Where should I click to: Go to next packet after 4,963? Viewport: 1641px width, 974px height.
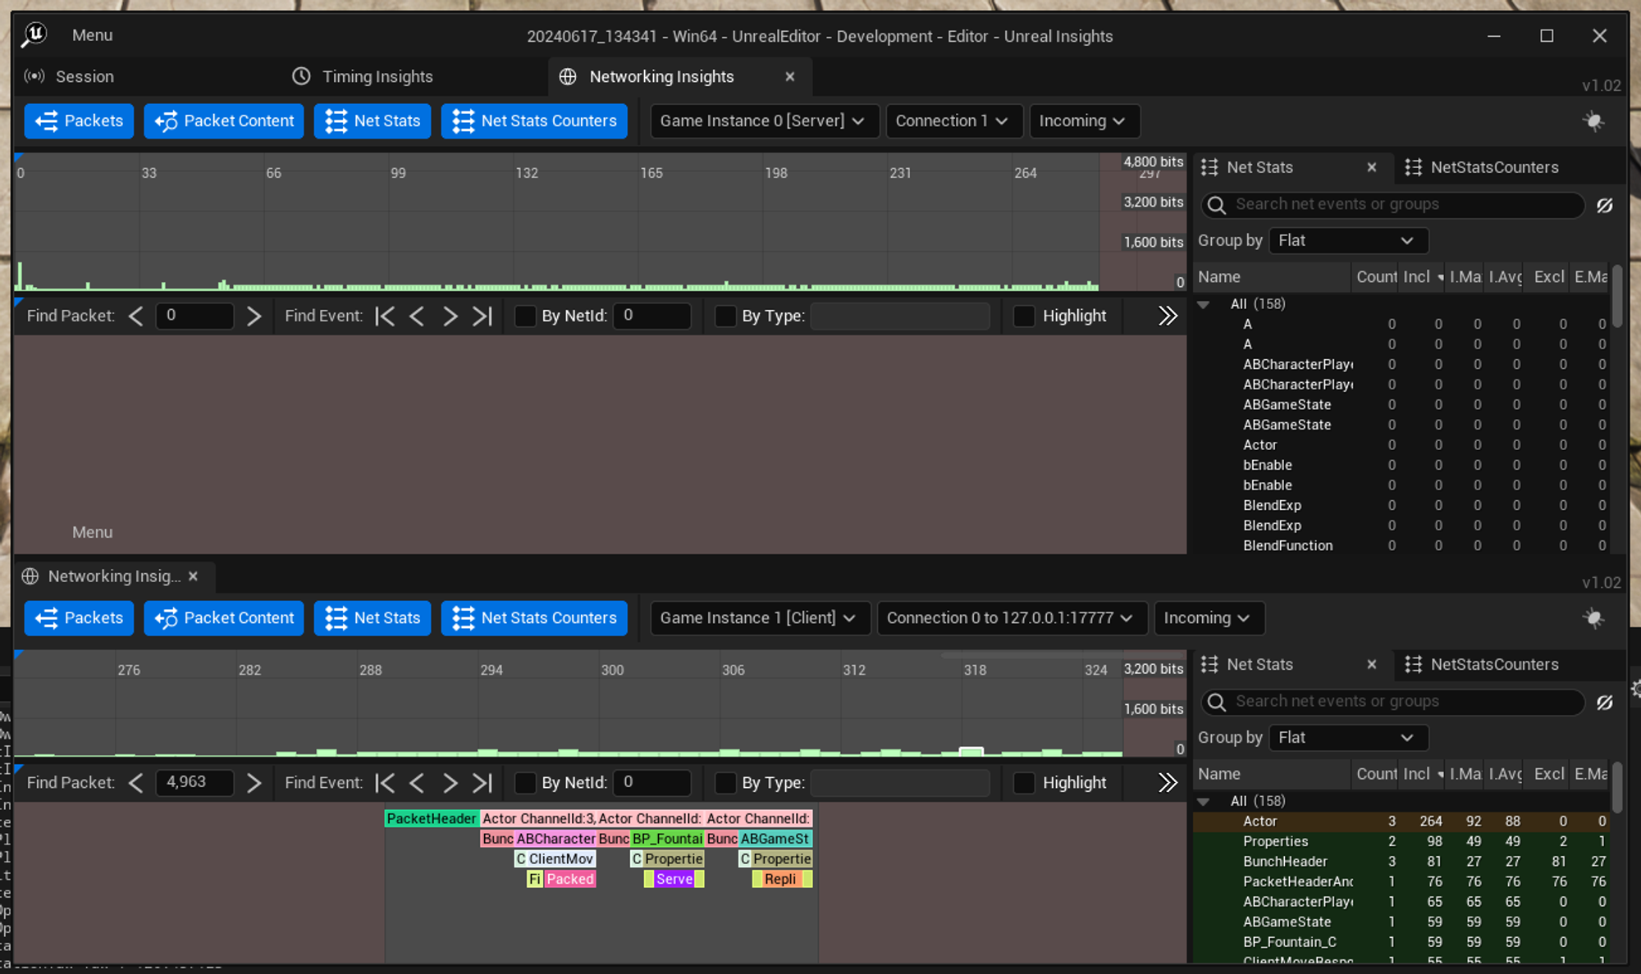point(254,783)
